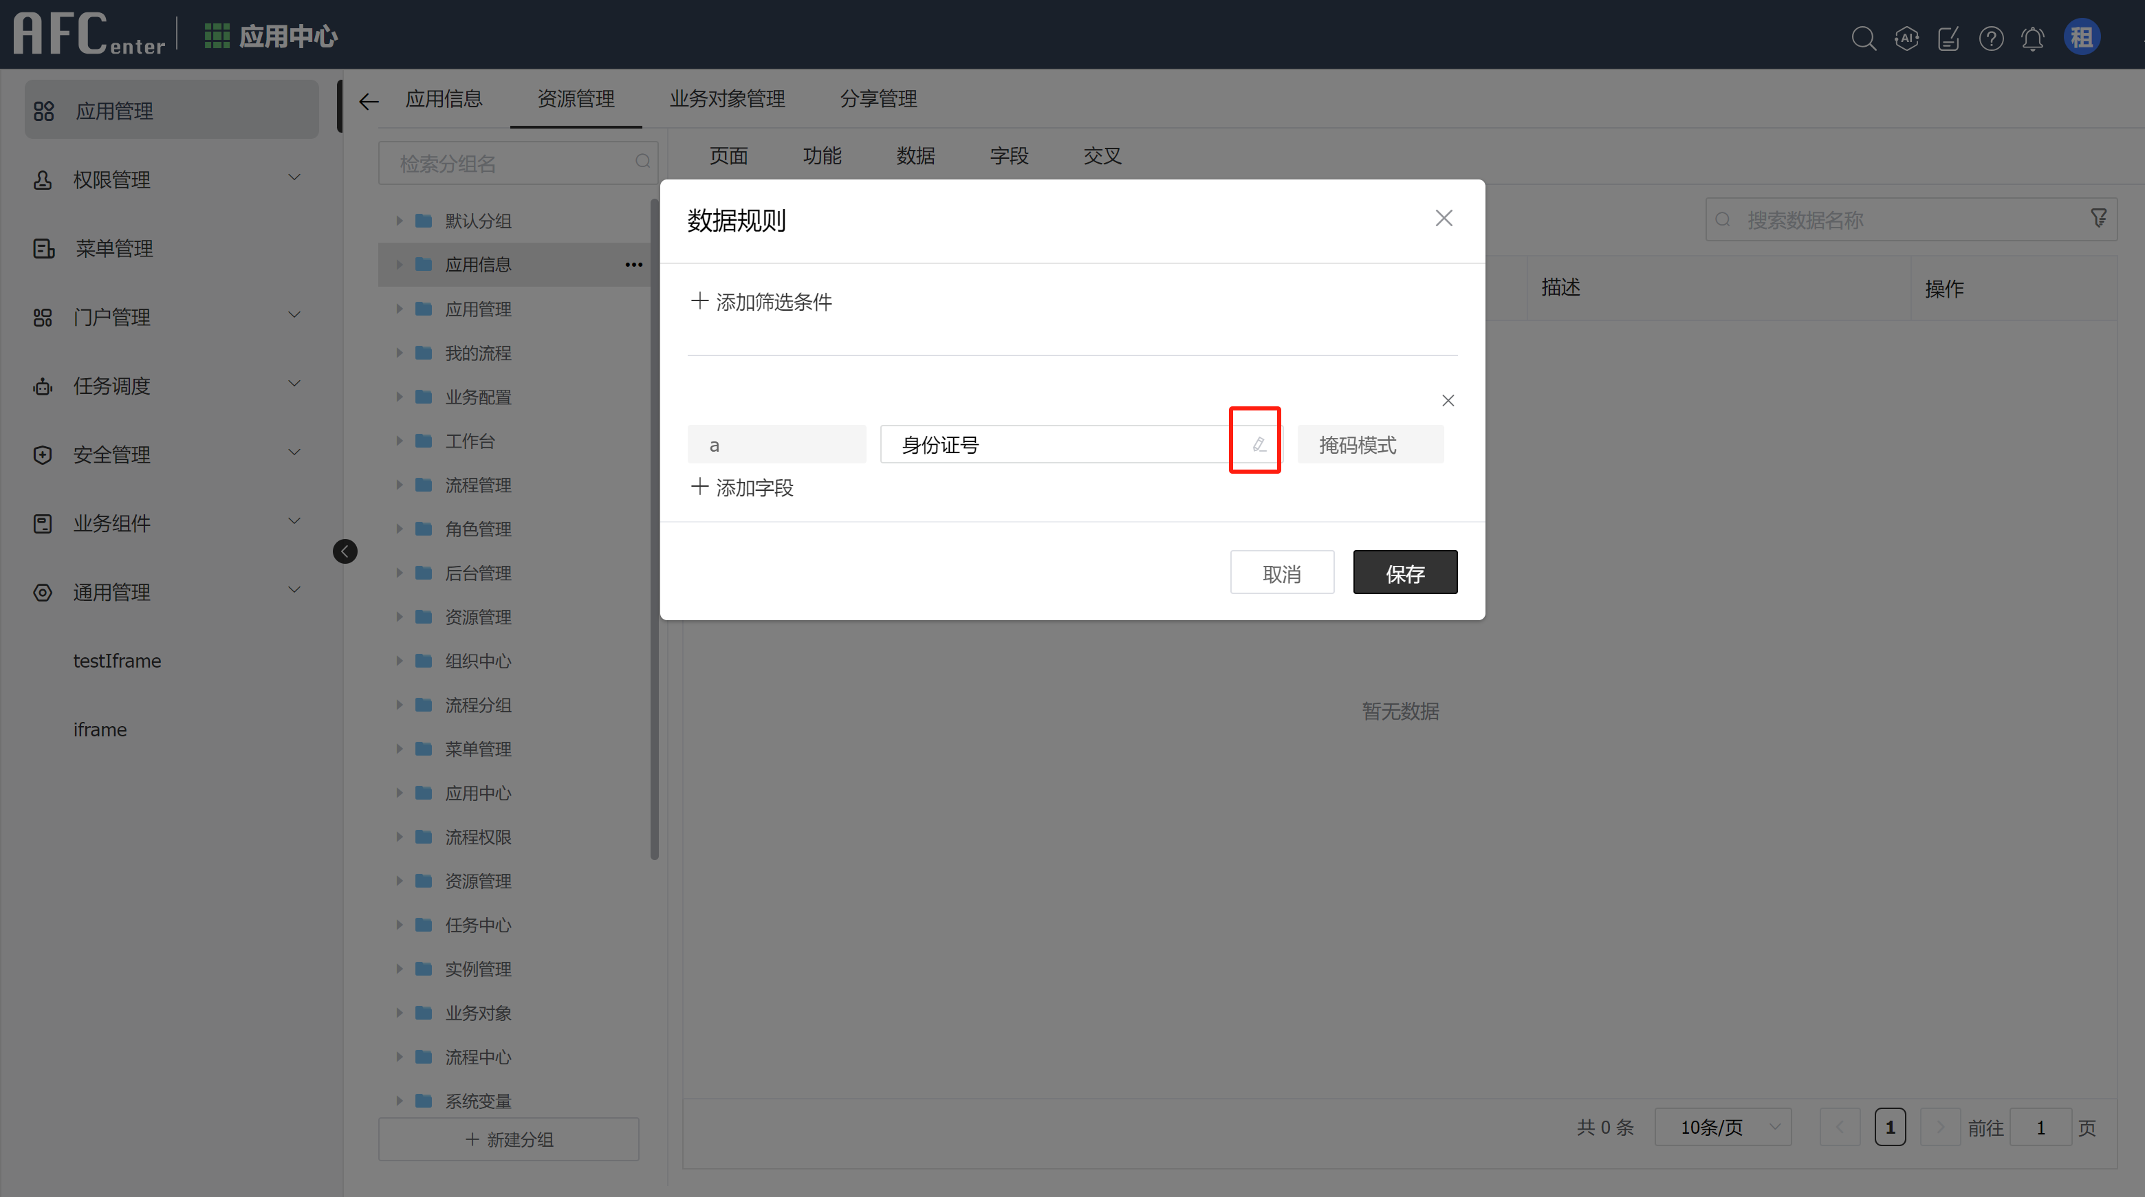
Task: Click the help question-mark icon
Action: click(1991, 39)
